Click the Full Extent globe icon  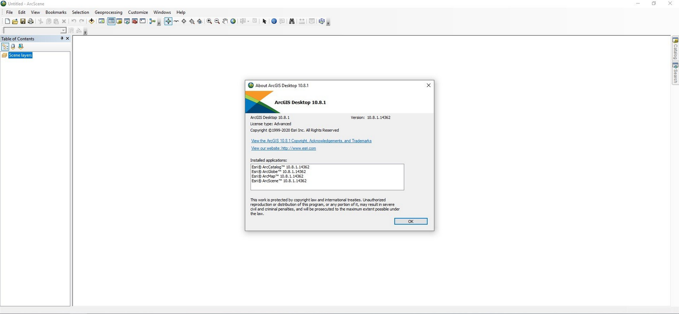click(x=233, y=21)
